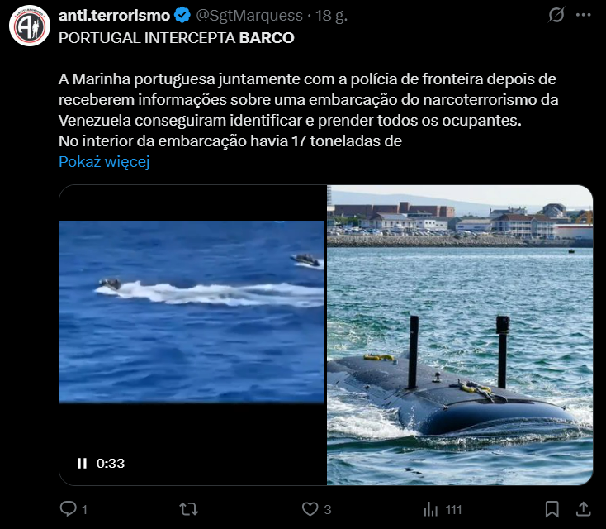Pause the playing video
The height and width of the screenshot is (529, 606).
click(82, 463)
